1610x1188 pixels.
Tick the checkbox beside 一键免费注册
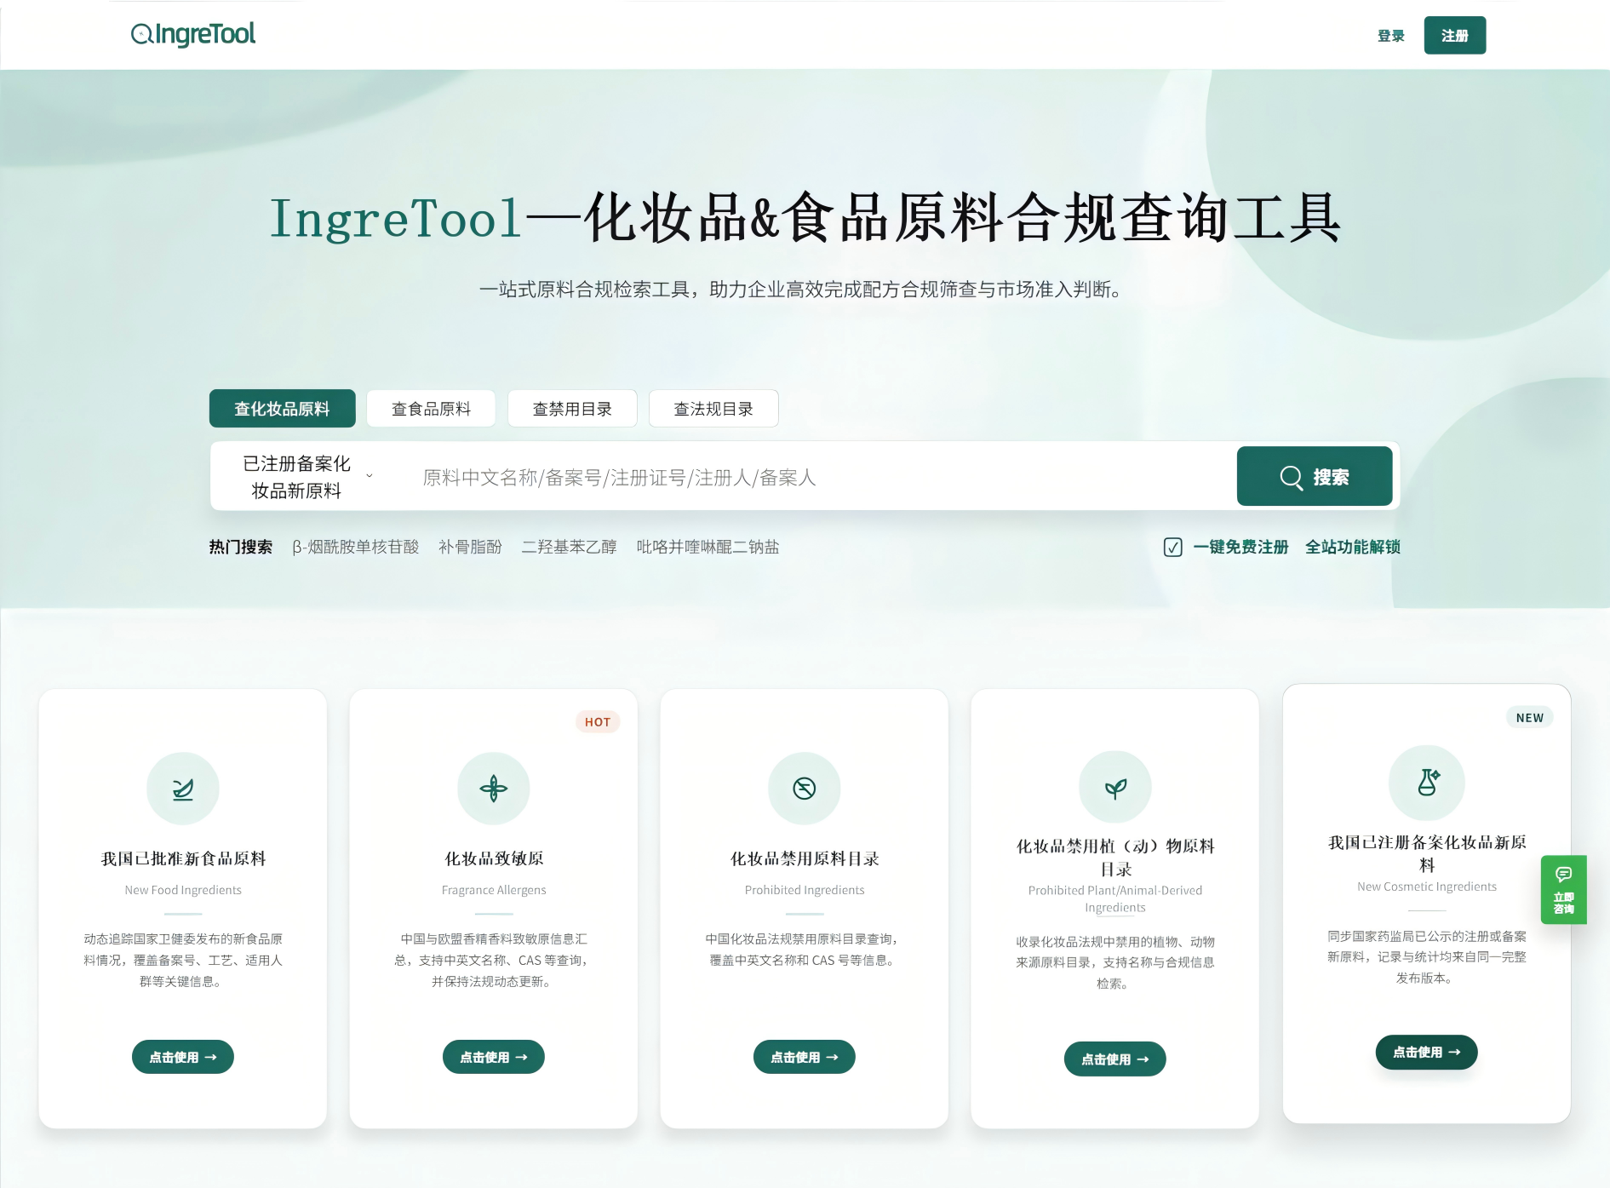tap(1173, 547)
